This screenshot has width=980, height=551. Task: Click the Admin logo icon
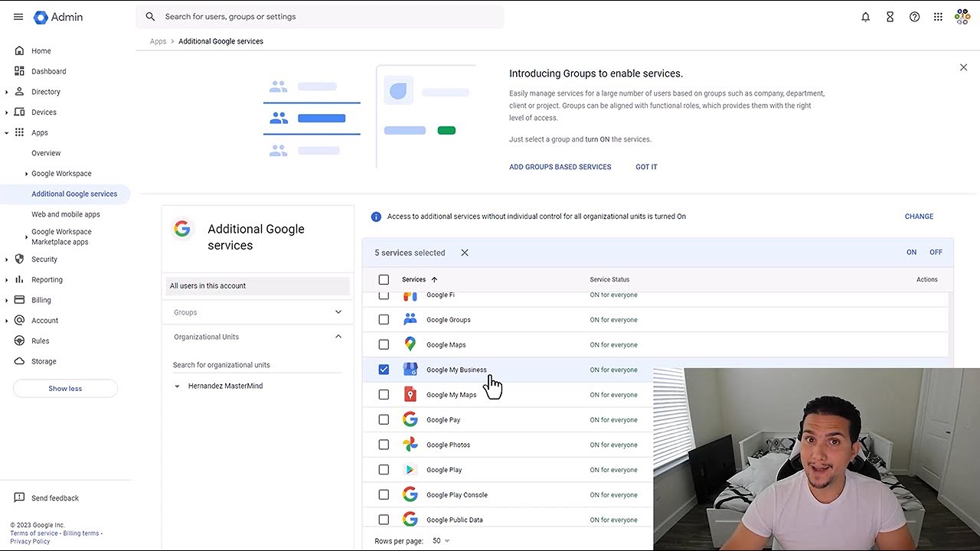(x=40, y=16)
